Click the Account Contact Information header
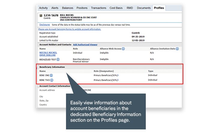The image size is (219, 133). [55, 86]
